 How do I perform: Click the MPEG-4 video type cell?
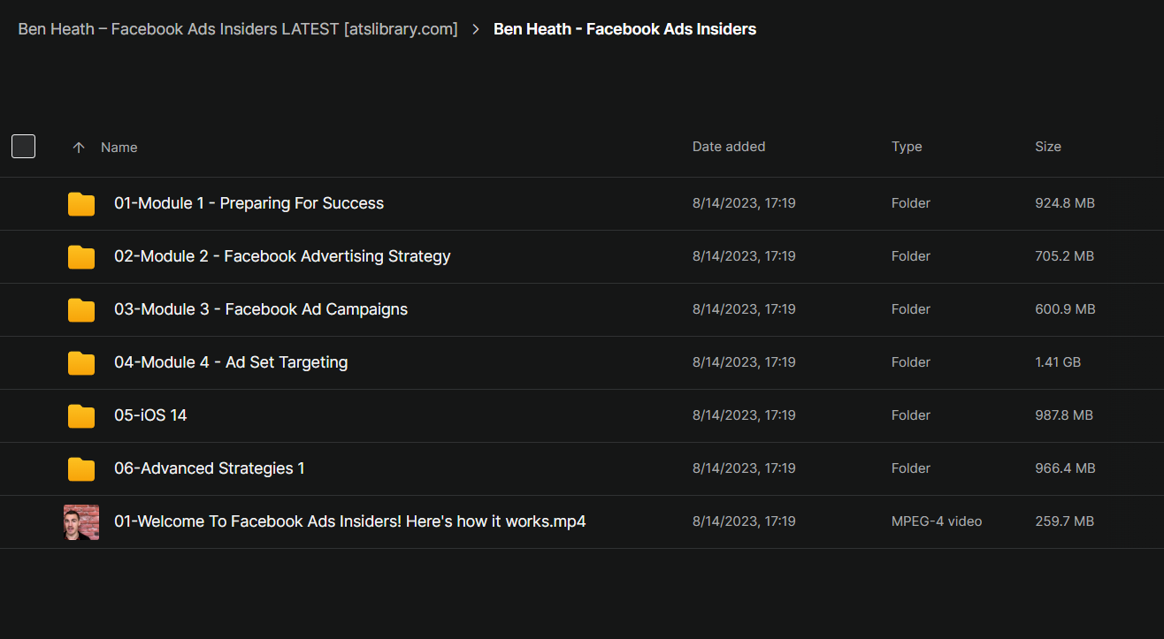(937, 521)
